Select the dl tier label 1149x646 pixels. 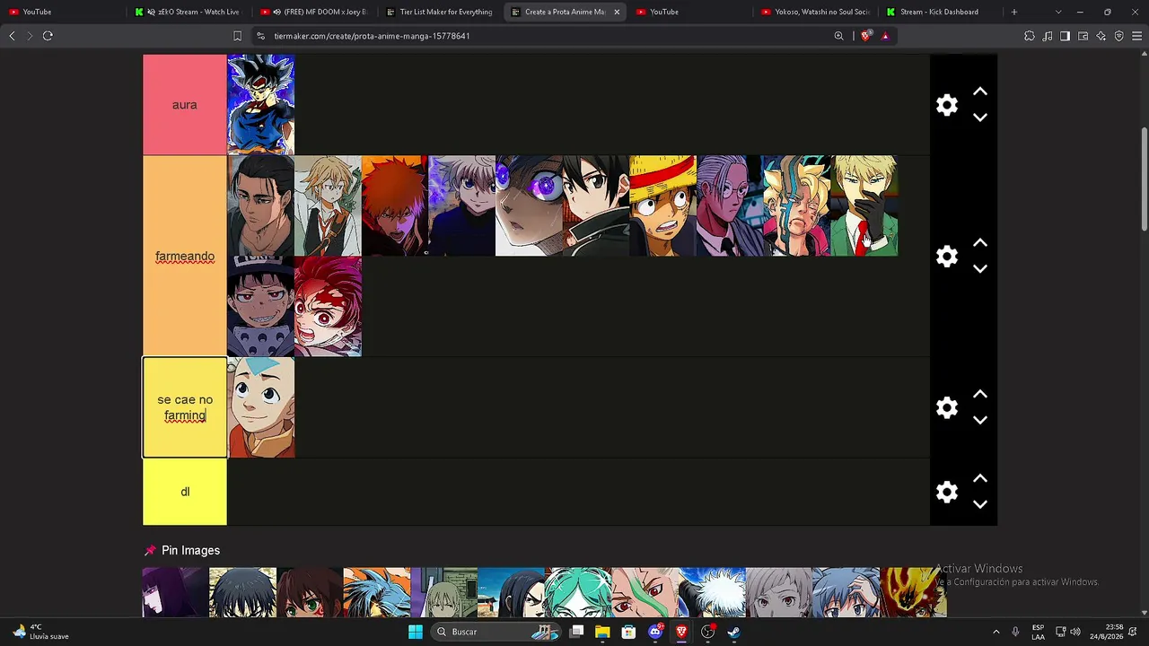click(185, 492)
